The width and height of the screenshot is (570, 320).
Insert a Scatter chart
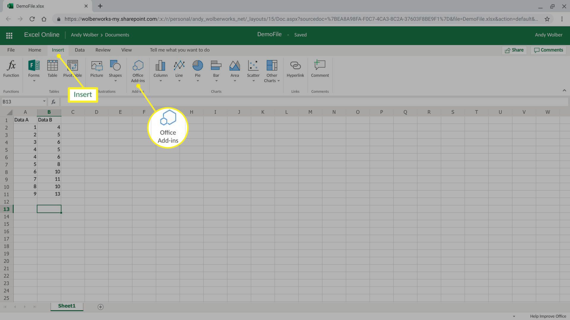click(253, 71)
